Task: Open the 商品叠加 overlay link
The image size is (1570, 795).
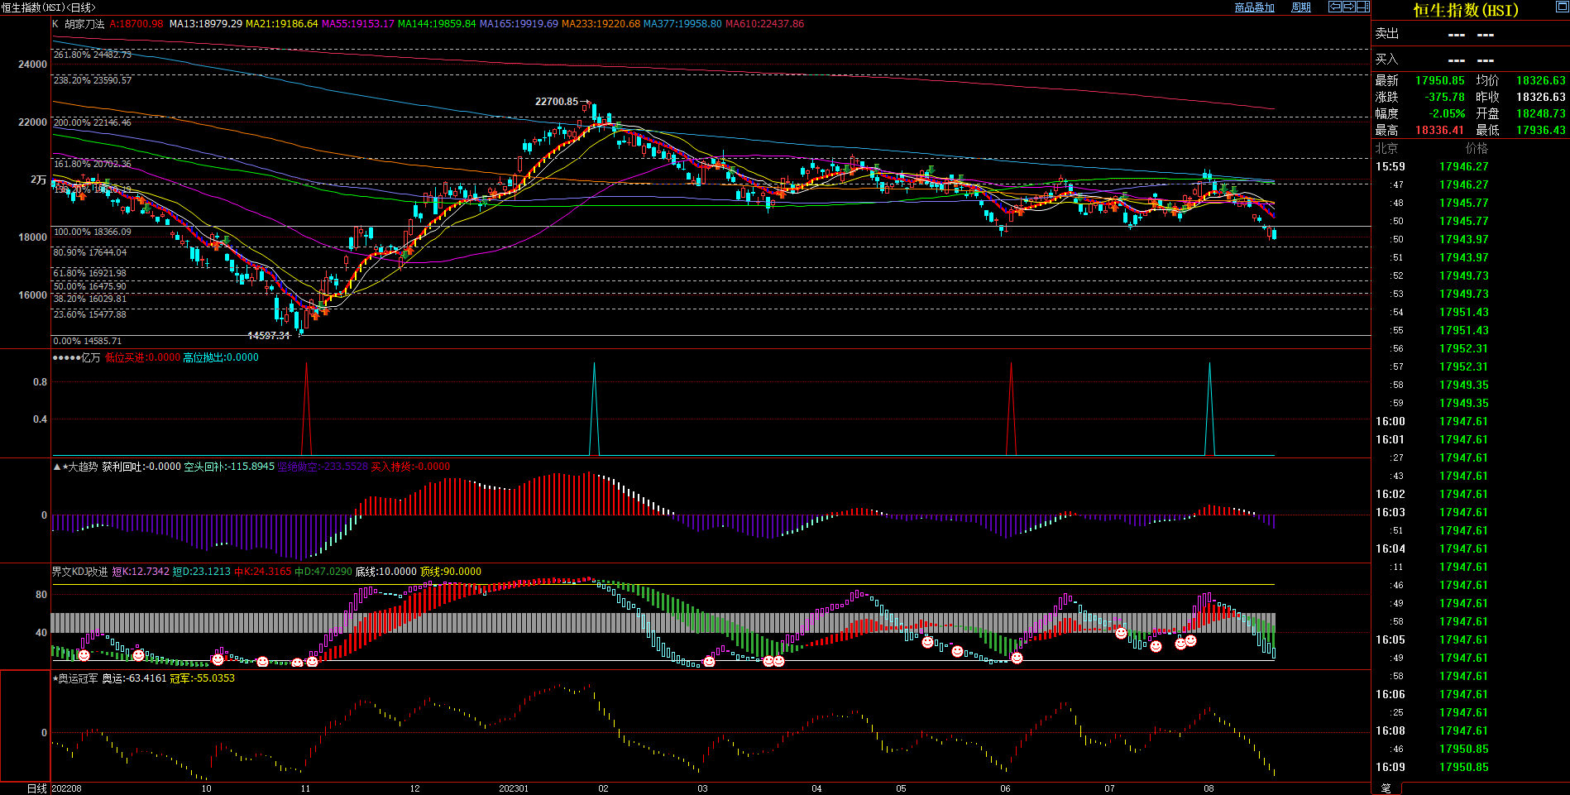Action: (1254, 7)
